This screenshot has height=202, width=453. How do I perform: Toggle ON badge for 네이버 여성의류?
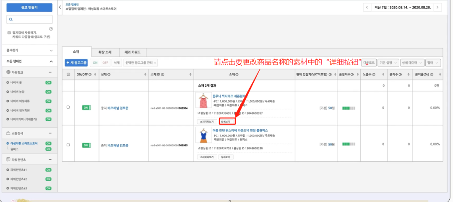(48, 101)
